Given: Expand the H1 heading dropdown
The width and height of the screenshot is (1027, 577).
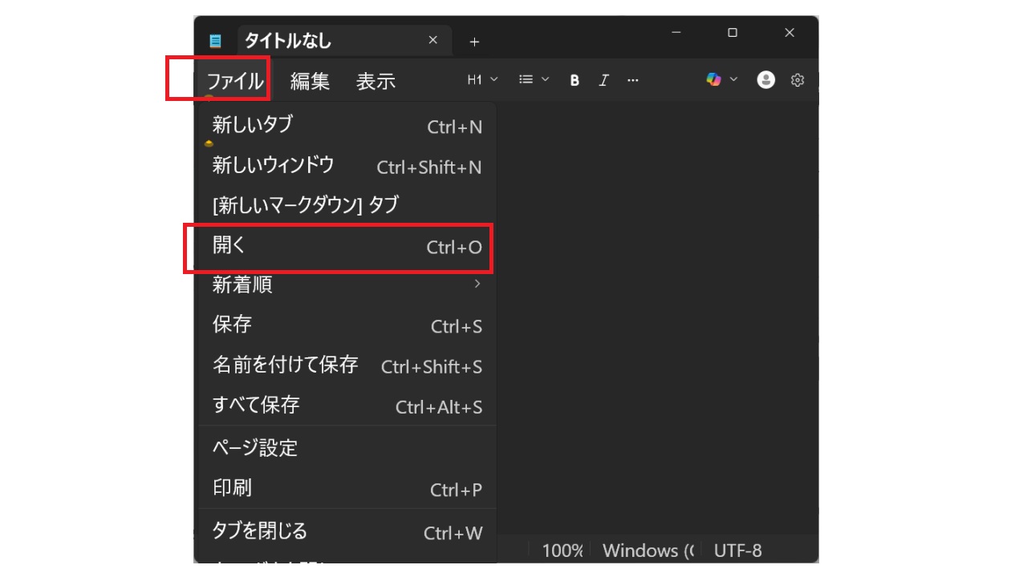Looking at the screenshot, I should point(482,79).
